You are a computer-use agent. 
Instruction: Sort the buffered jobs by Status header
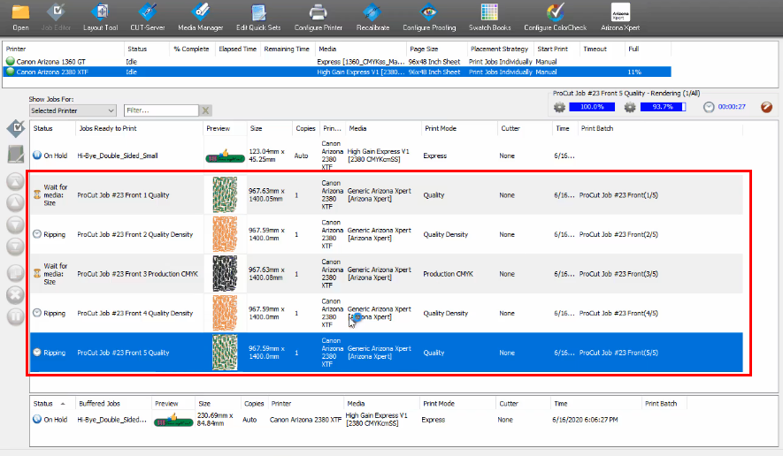(x=42, y=404)
